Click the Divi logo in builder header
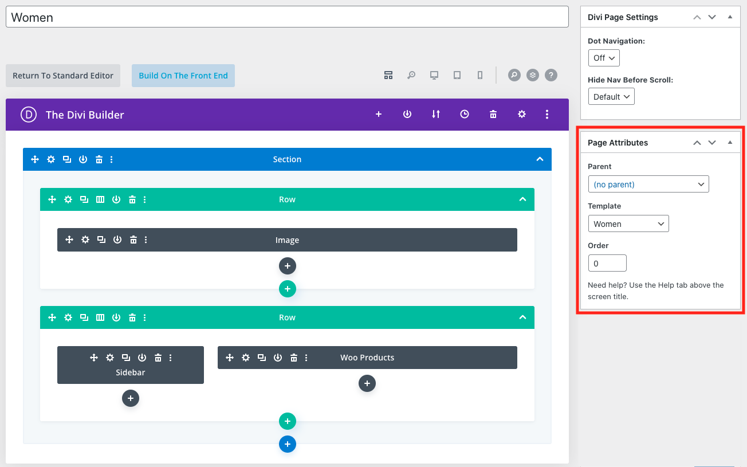 pyautogui.click(x=29, y=115)
